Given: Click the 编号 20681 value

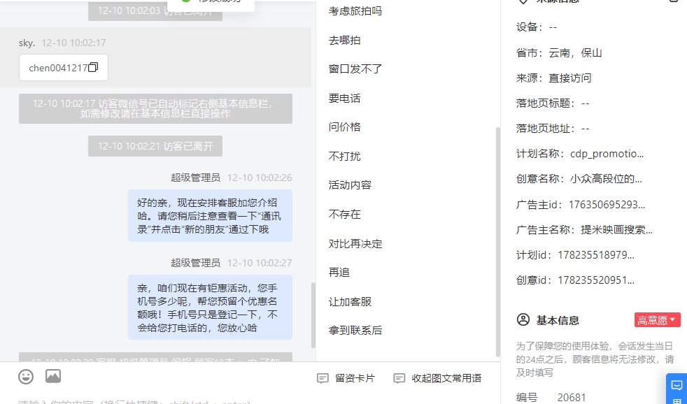Looking at the screenshot, I should [x=572, y=398].
